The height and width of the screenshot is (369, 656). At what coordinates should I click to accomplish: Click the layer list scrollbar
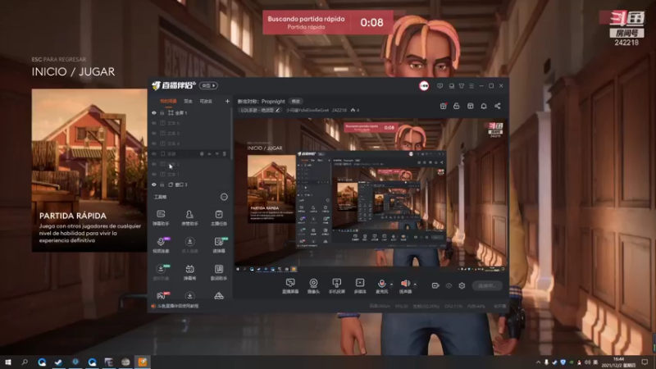[231, 134]
